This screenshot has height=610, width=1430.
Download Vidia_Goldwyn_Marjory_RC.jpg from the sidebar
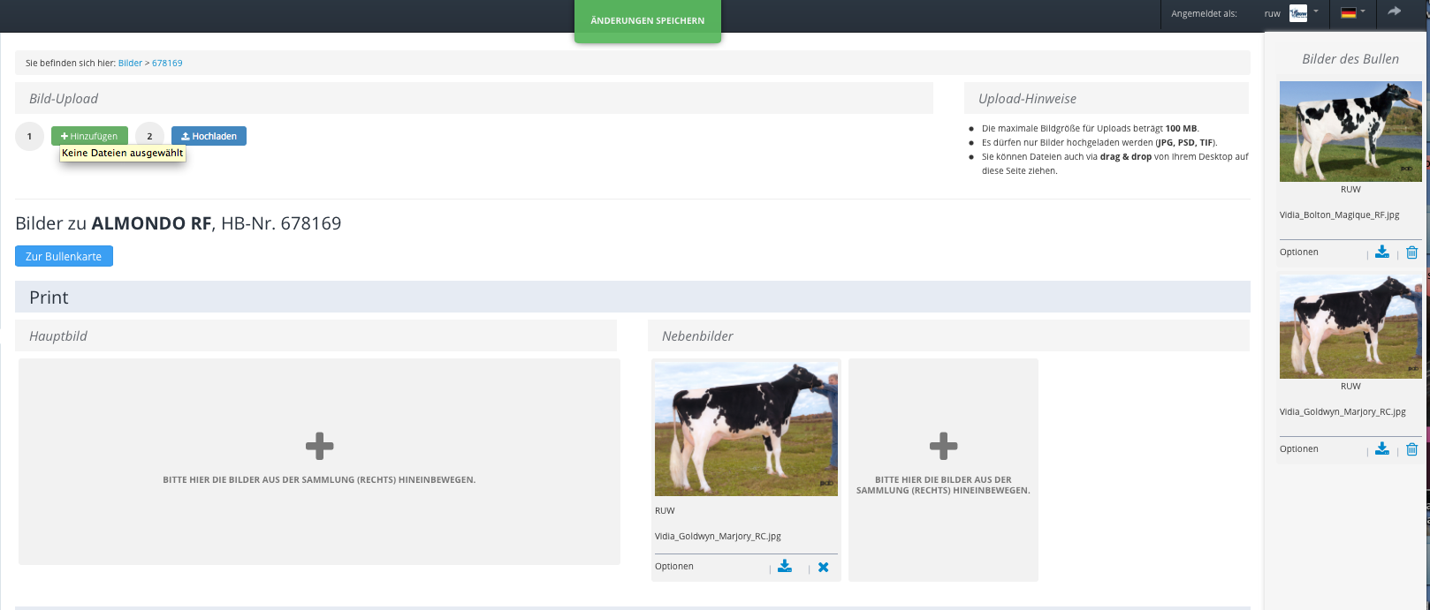click(x=1382, y=449)
